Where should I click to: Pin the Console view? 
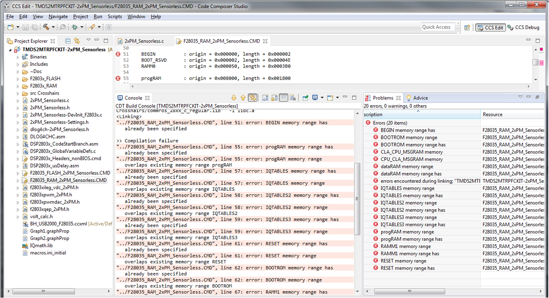(x=305, y=97)
